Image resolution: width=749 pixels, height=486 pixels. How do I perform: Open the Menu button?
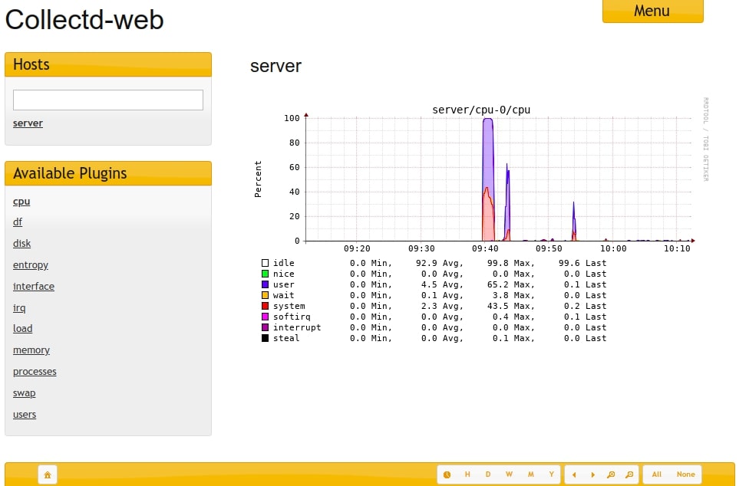[x=652, y=11]
